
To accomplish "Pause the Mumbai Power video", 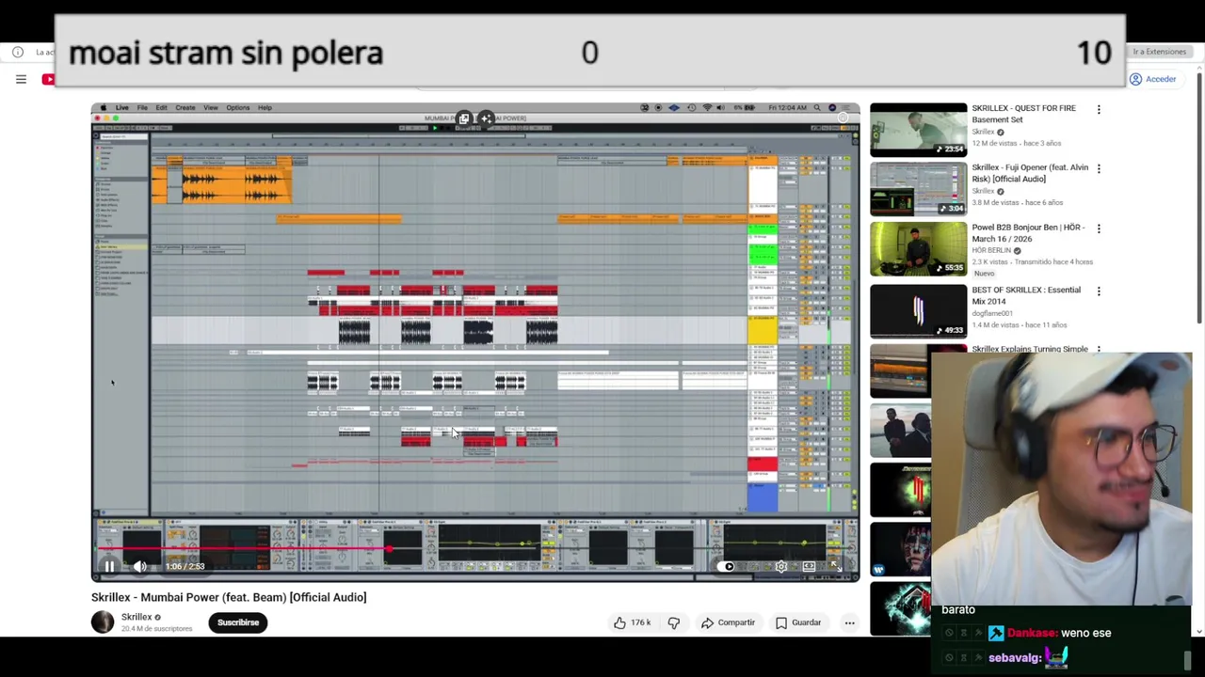I will tap(109, 566).
